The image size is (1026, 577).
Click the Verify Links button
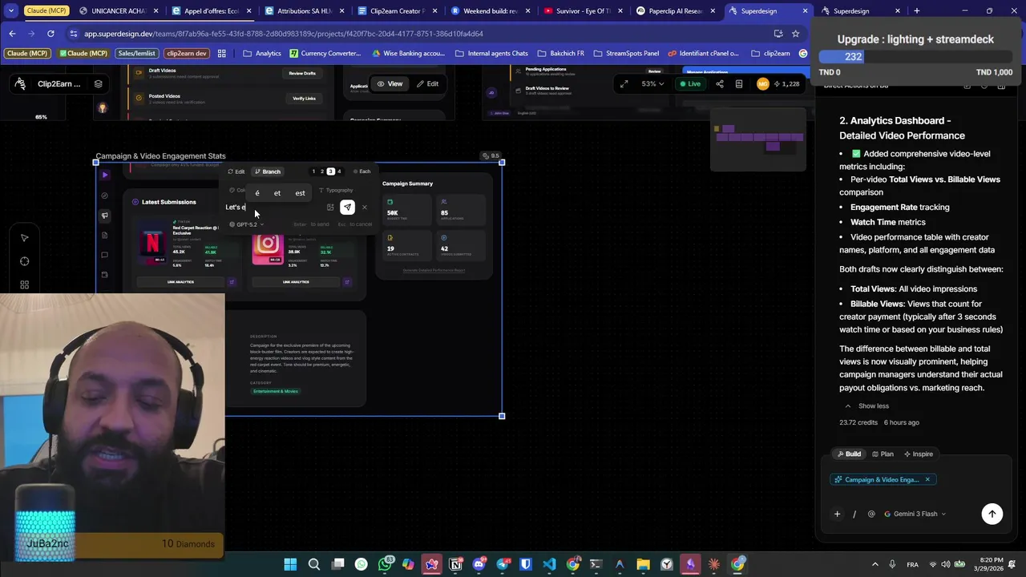click(304, 99)
